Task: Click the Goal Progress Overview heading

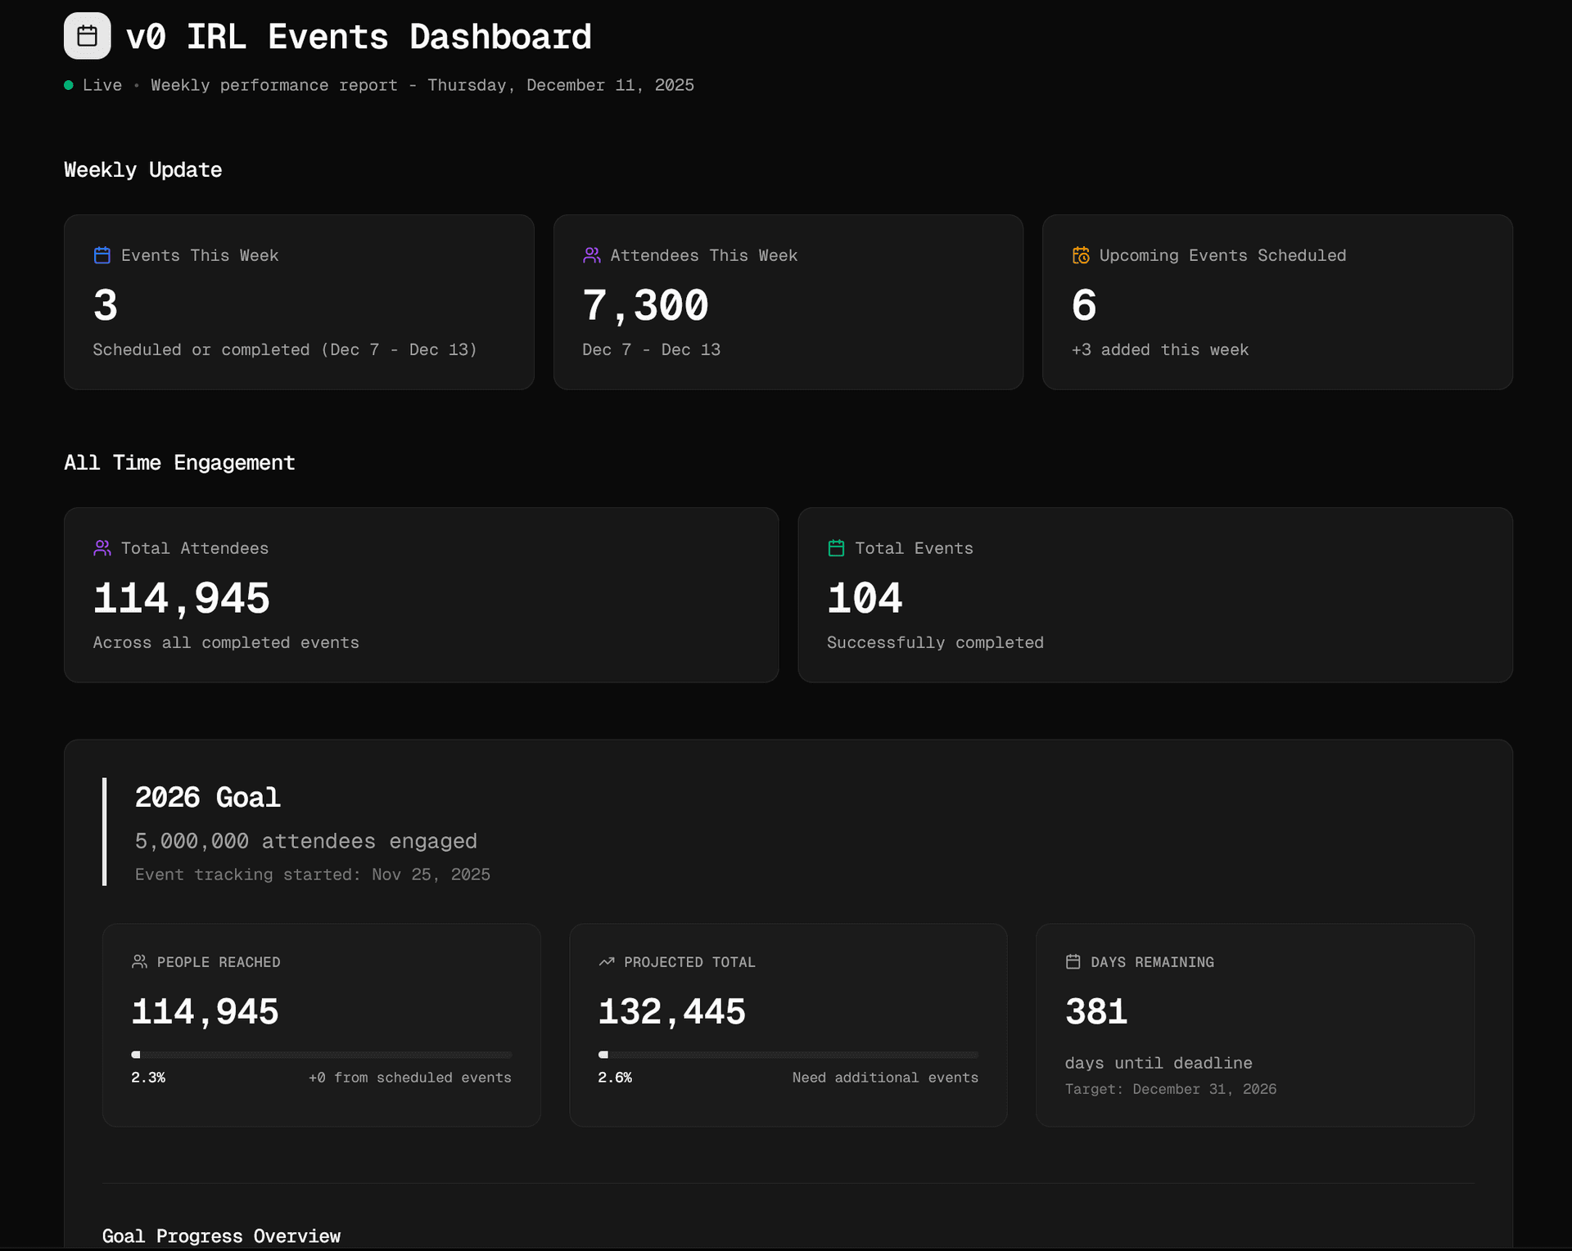Action: pyautogui.click(x=221, y=1235)
